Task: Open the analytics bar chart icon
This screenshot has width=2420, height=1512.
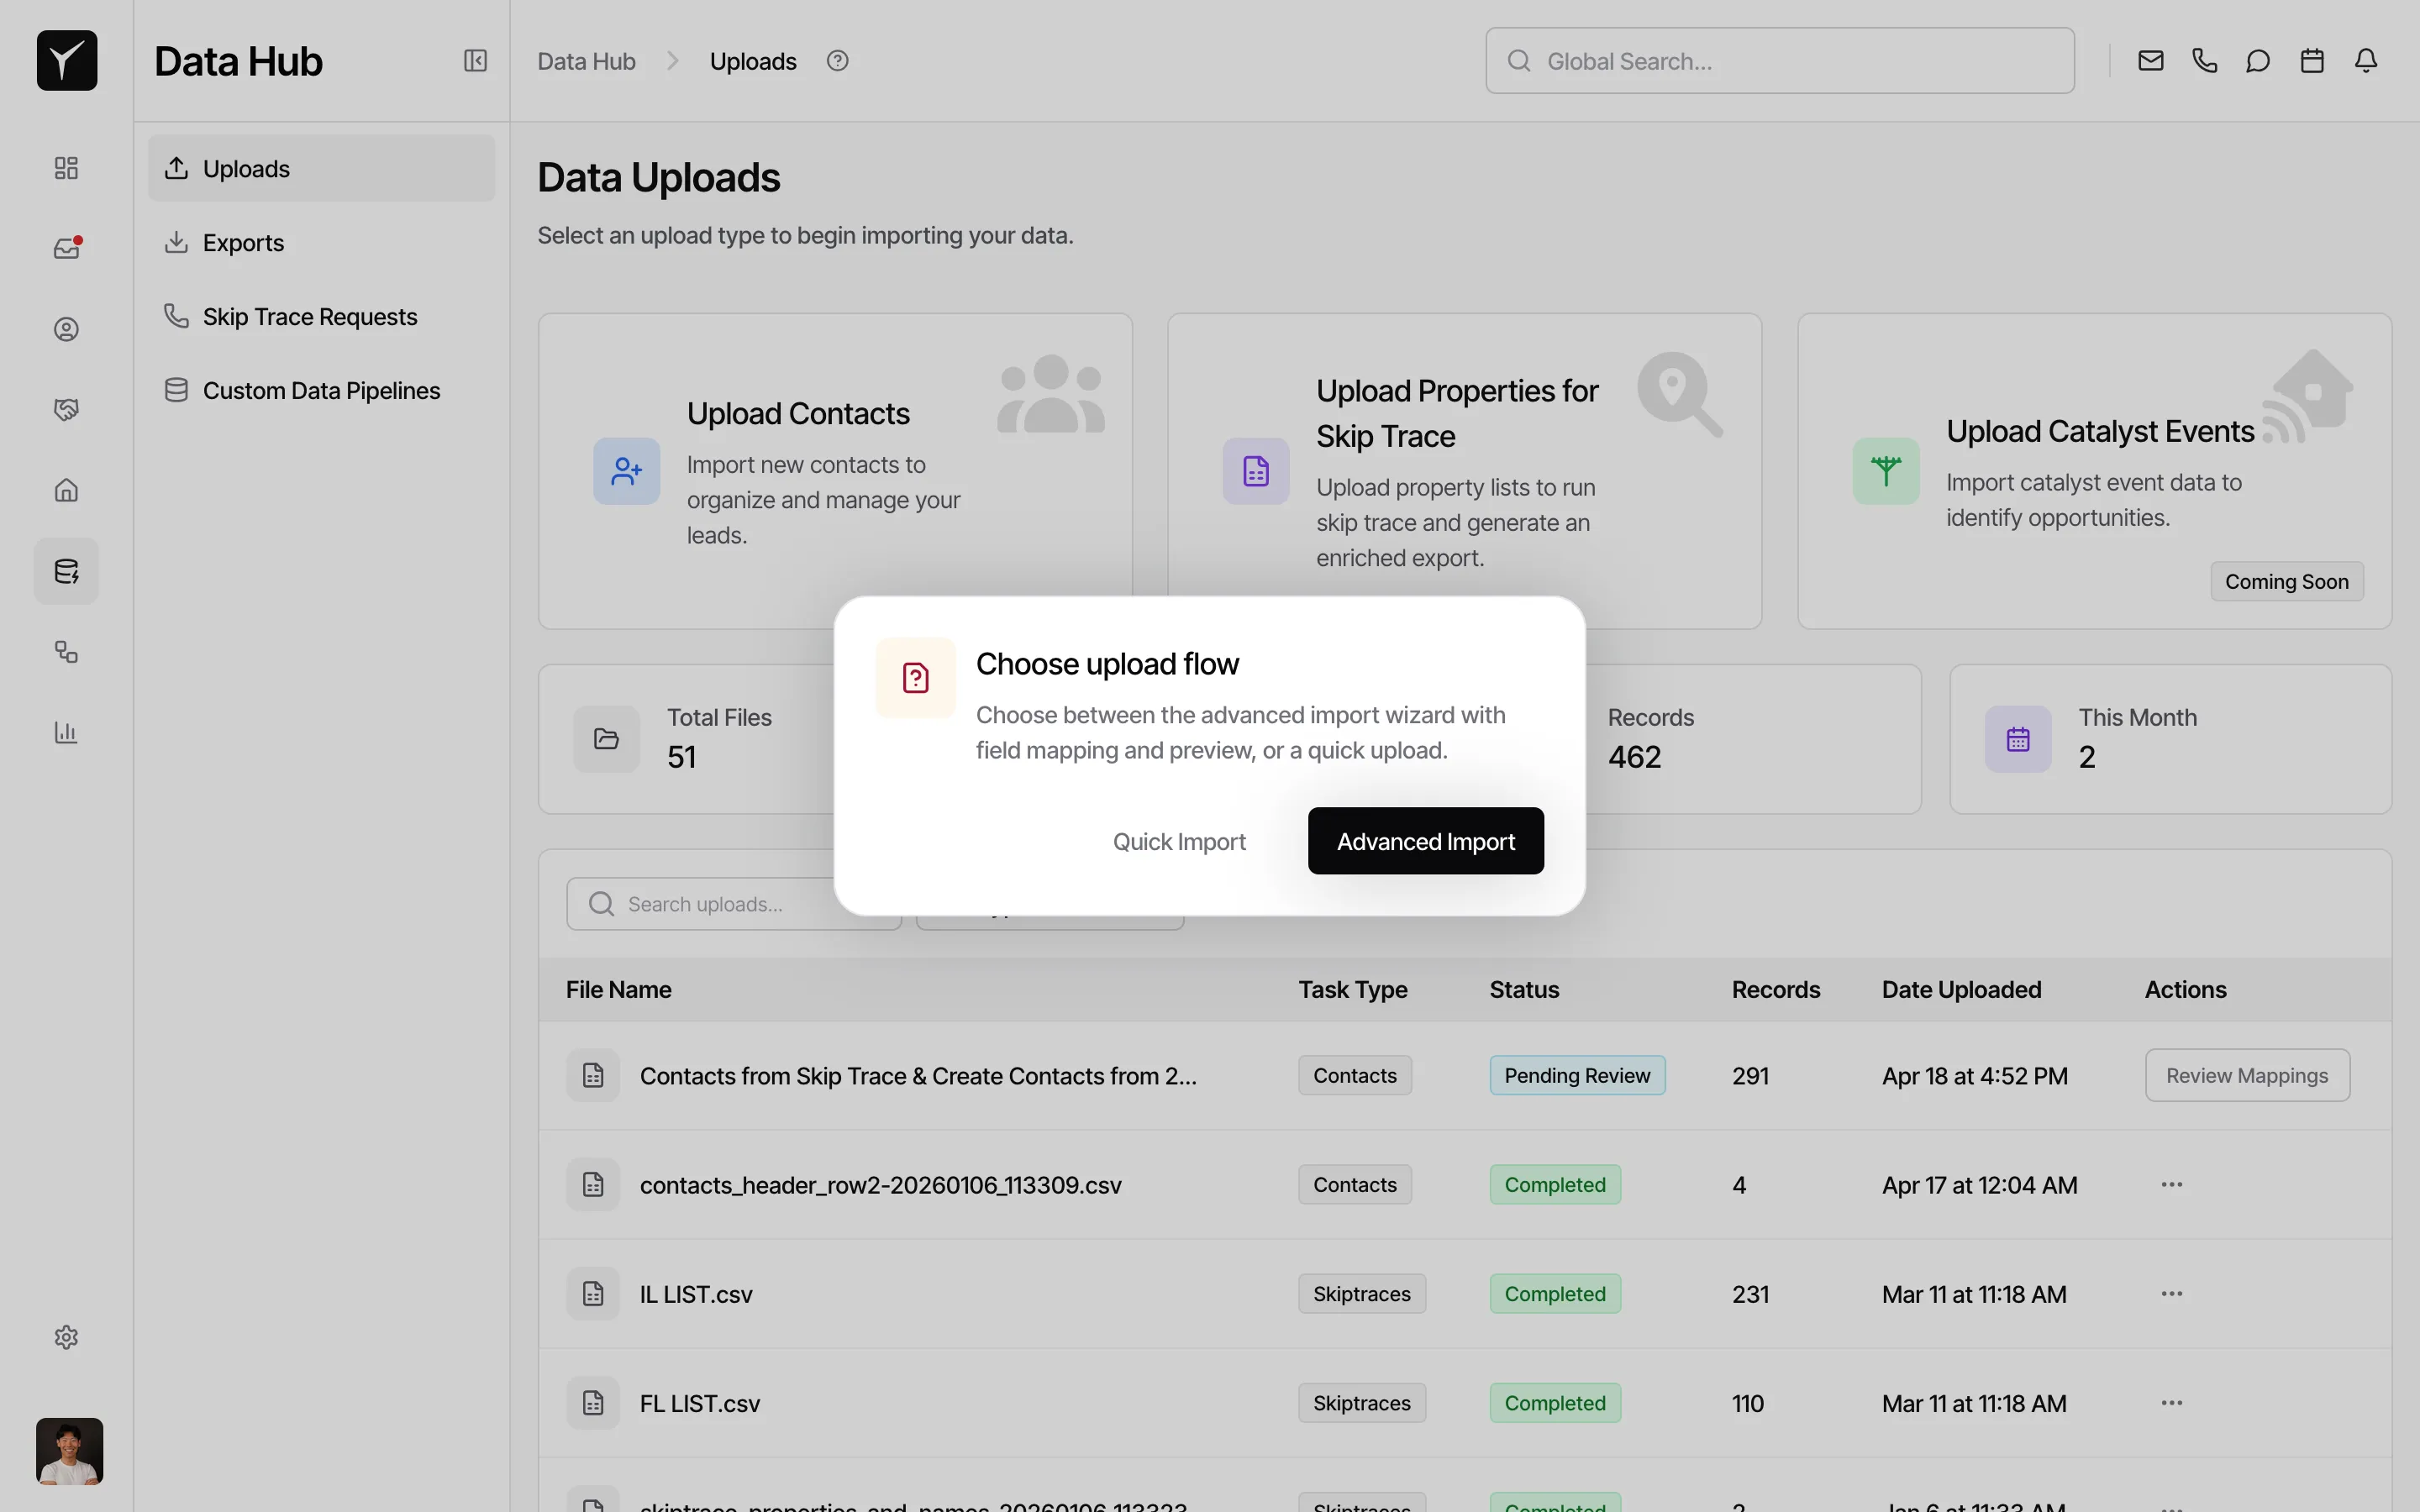Action: click(x=65, y=732)
